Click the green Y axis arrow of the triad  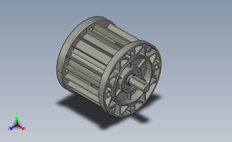pos(17,121)
